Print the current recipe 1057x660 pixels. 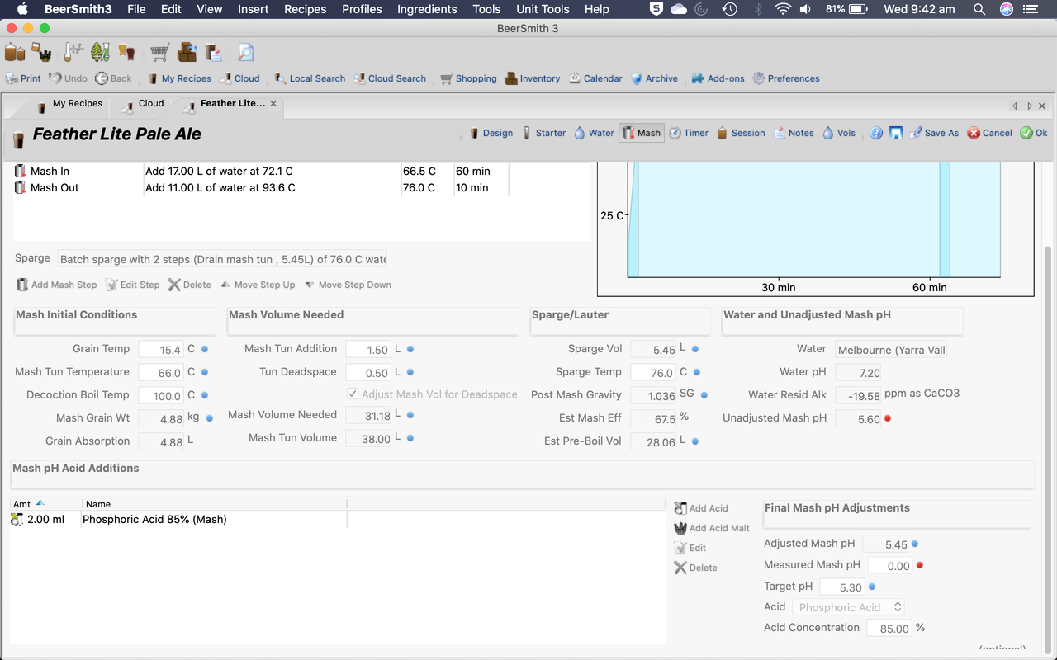(23, 78)
